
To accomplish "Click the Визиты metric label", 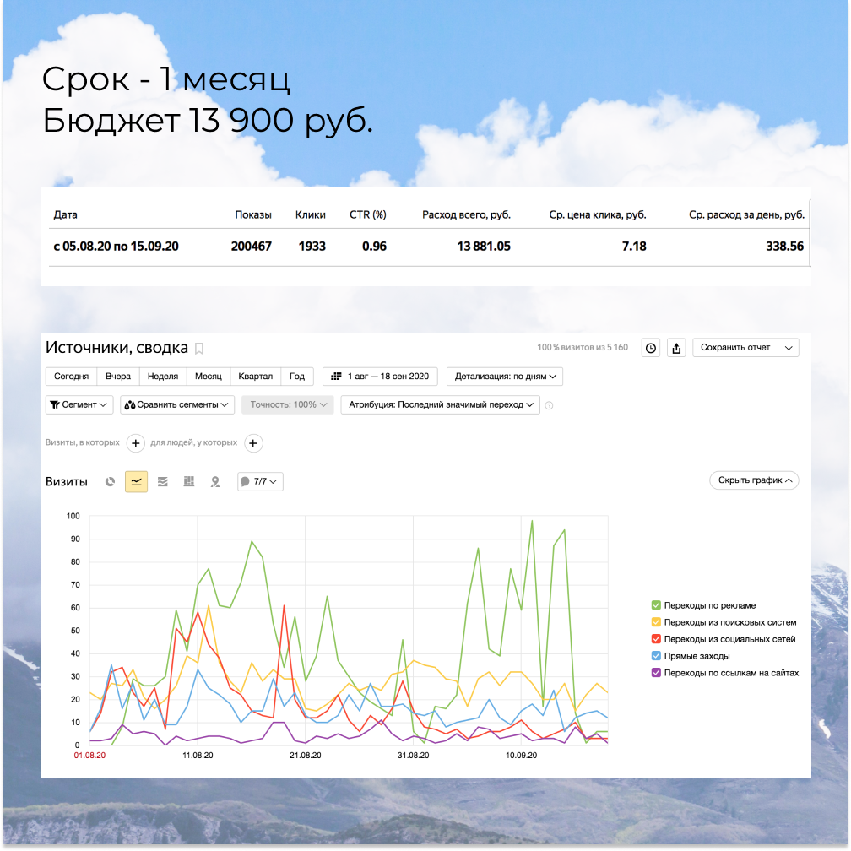I will [66, 482].
